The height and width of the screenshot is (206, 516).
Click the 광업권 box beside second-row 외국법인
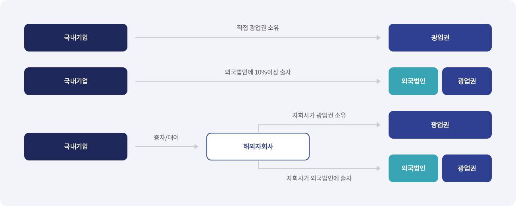pos(467,81)
